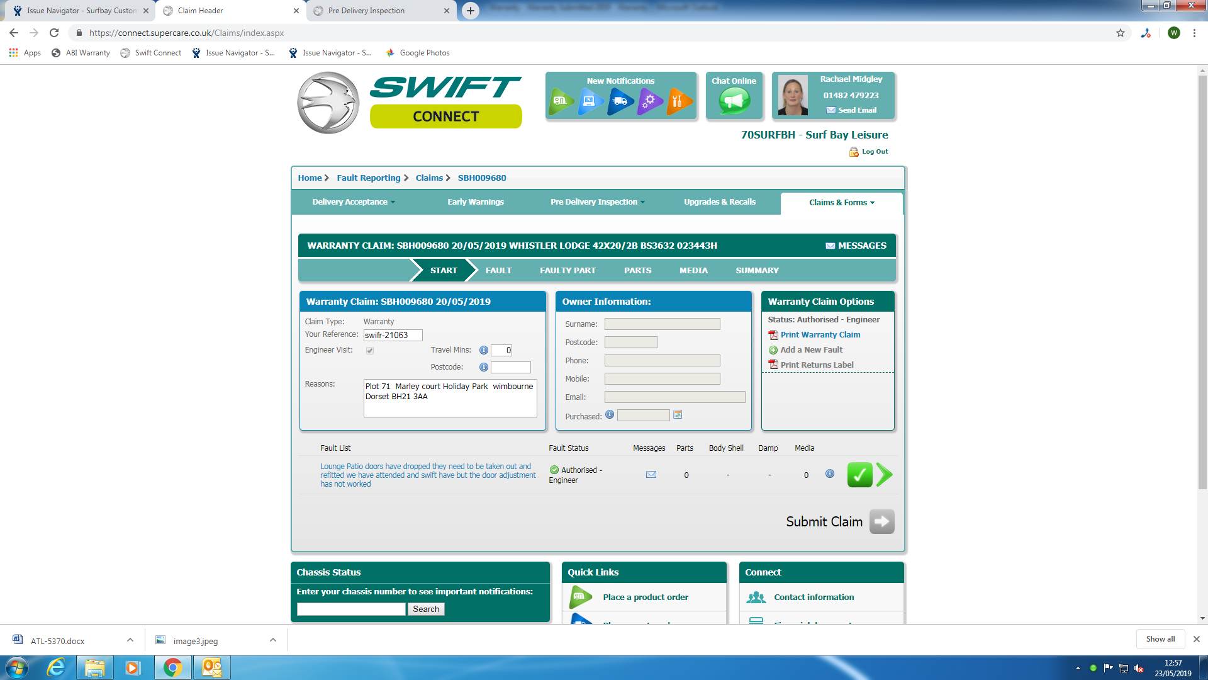Click the orange tools notification icon
Screen dimensions: 1208x680
coord(678,101)
